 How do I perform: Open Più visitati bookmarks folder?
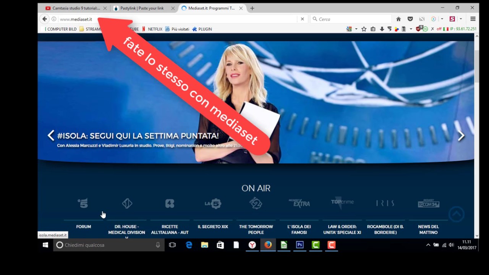[x=177, y=29]
